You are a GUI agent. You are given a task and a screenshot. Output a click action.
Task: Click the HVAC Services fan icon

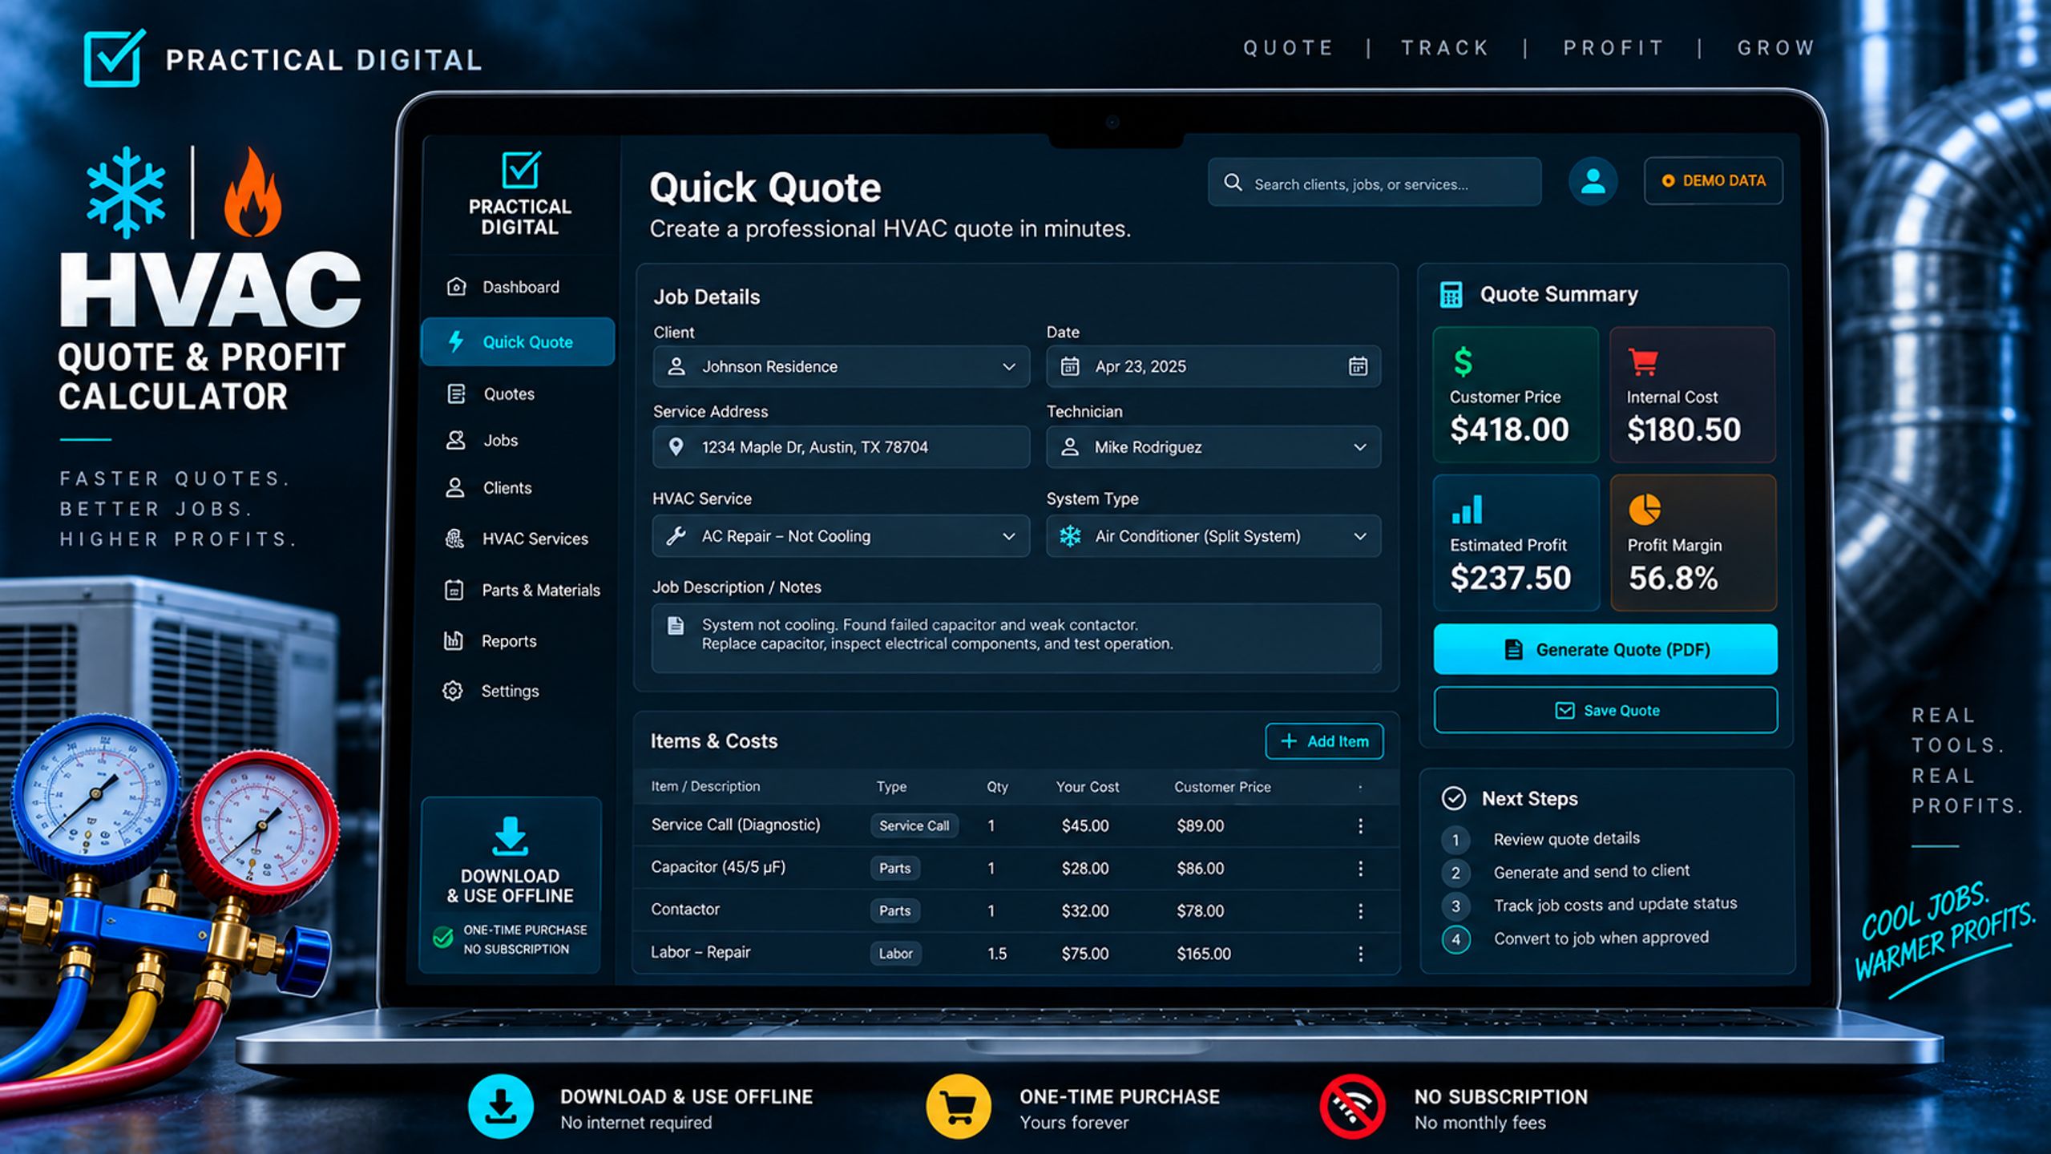click(x=454, y=539)
